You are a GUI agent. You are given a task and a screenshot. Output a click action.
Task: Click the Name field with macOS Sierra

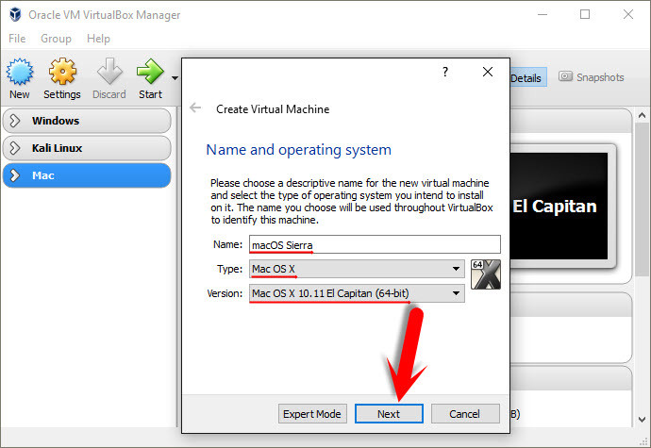point(375,244)
